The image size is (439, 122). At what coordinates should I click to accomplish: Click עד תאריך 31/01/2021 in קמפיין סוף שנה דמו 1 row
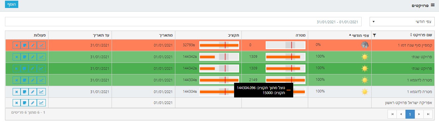pos(100,45)
